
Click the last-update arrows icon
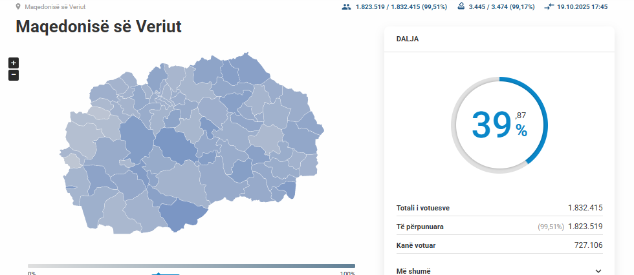(x=549, y=6)
